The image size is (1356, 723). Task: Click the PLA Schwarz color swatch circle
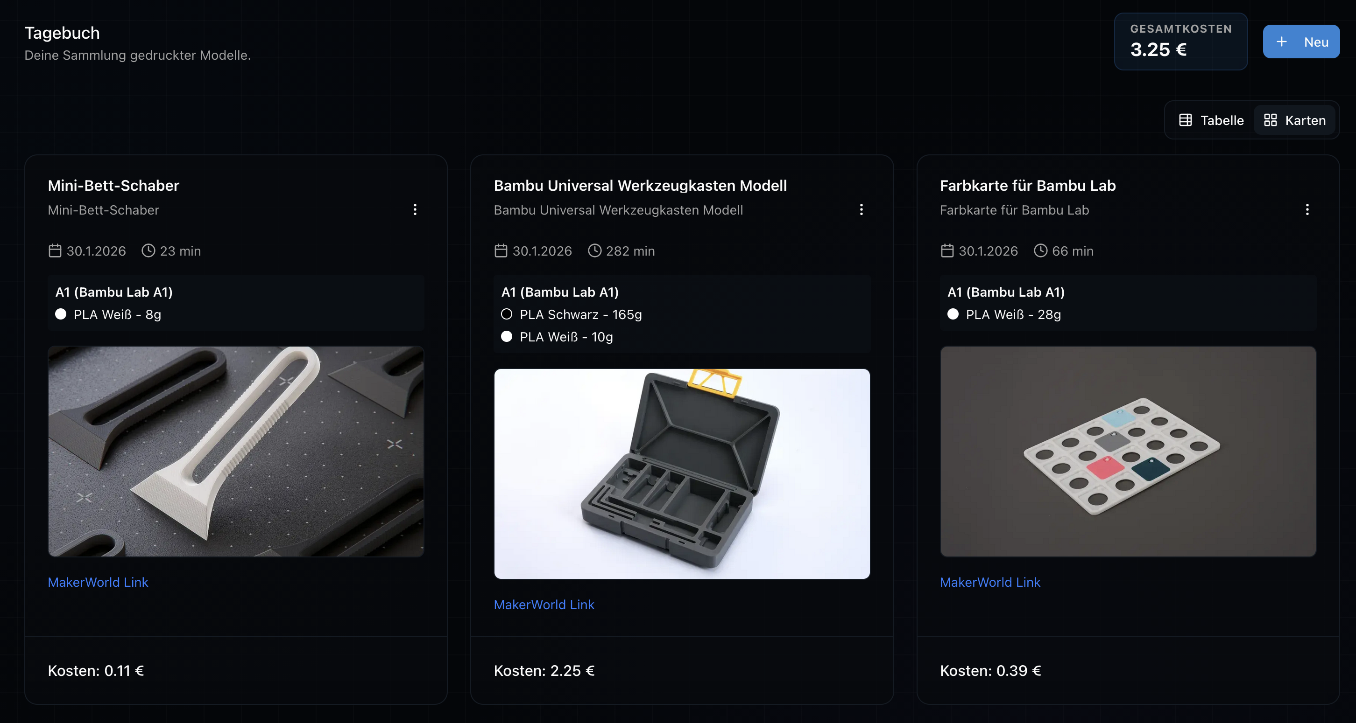tap(506, 314)
